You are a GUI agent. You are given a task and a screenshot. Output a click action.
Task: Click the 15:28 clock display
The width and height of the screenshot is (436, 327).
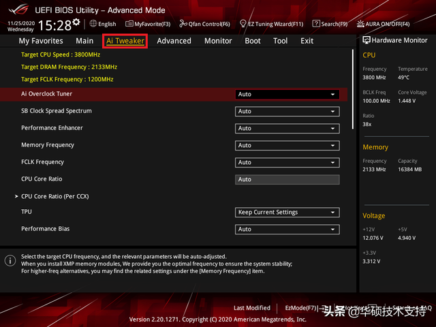pyautogui.click(x=54, y=25)
